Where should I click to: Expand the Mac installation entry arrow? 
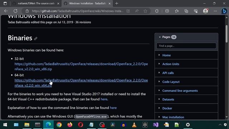tap(159, 117)
